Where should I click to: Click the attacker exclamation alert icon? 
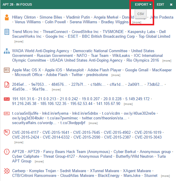point(7,152)
